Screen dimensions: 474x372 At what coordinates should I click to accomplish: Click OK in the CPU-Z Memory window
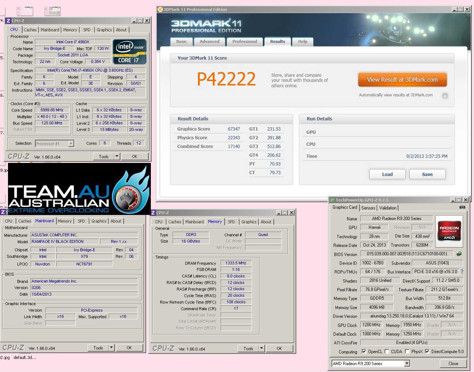[279, 348]
